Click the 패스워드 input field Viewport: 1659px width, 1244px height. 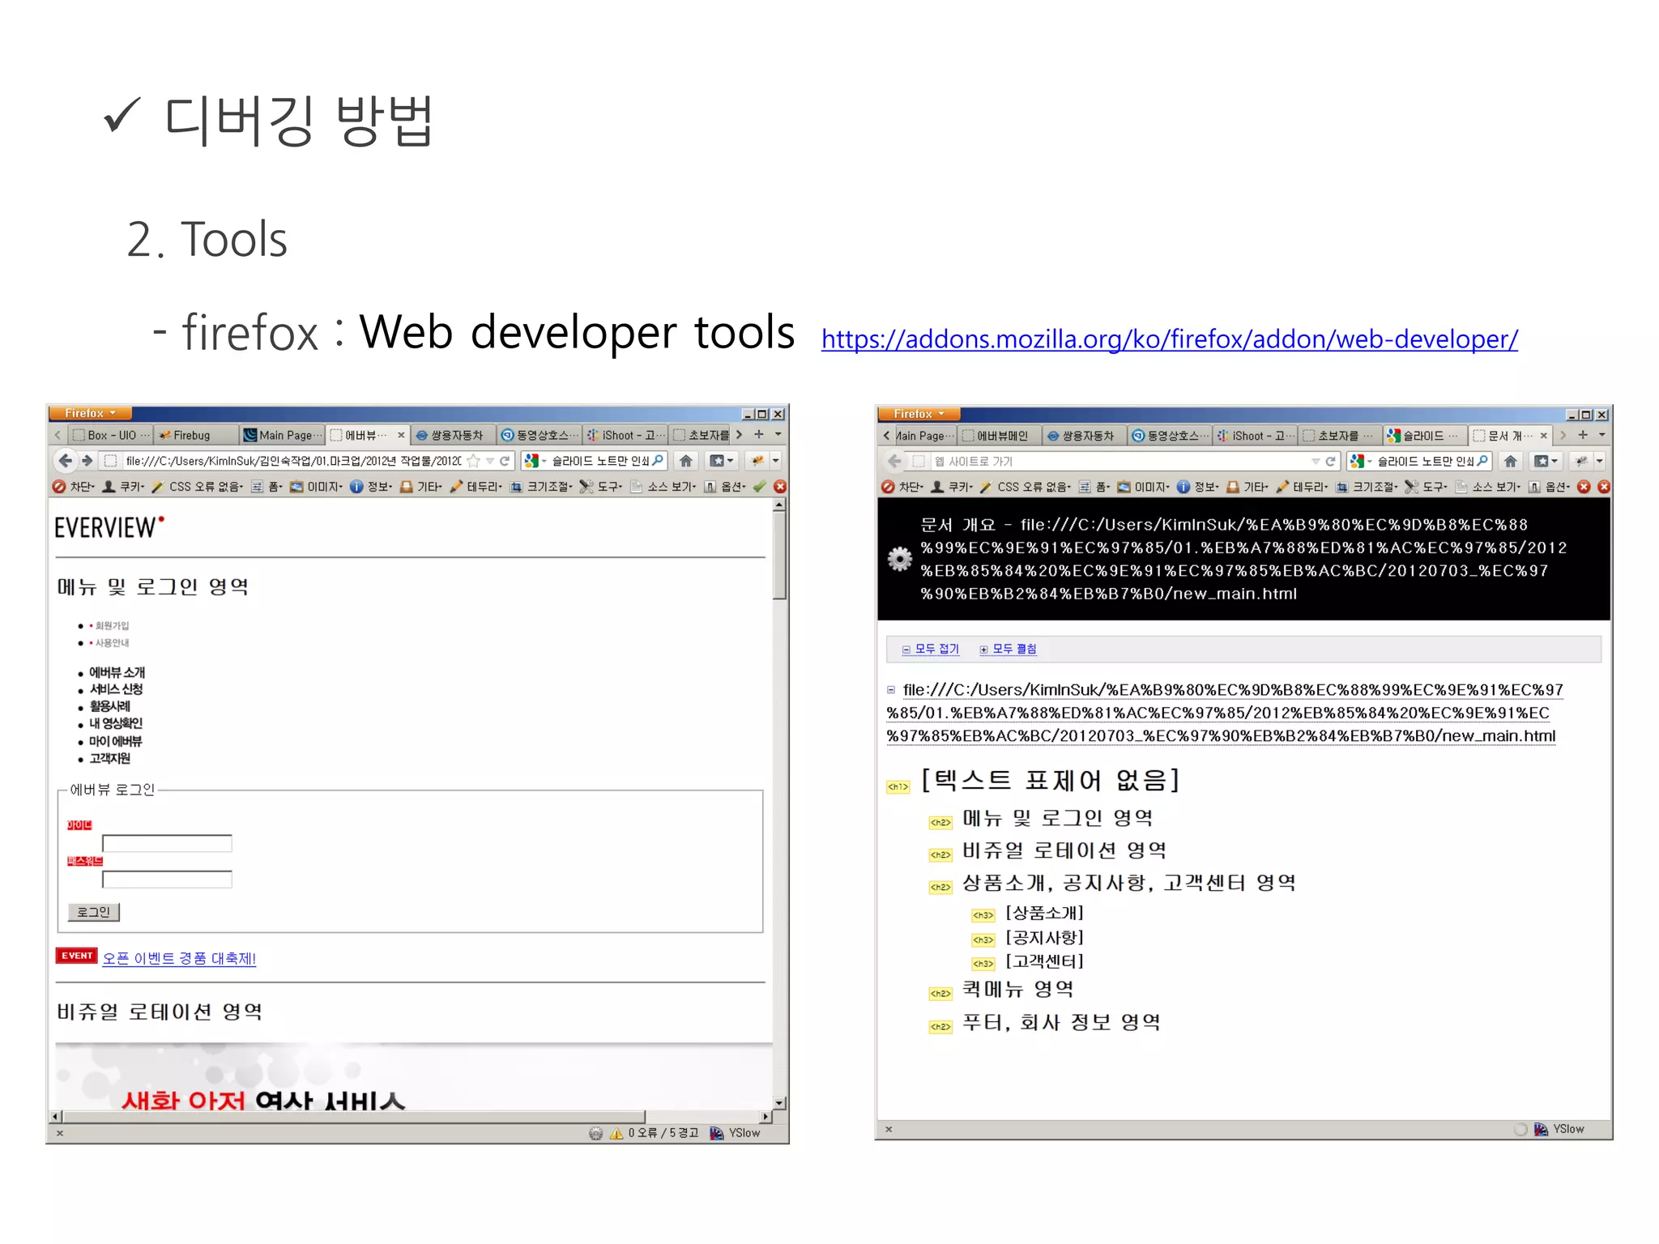click(x=167, y=880)
